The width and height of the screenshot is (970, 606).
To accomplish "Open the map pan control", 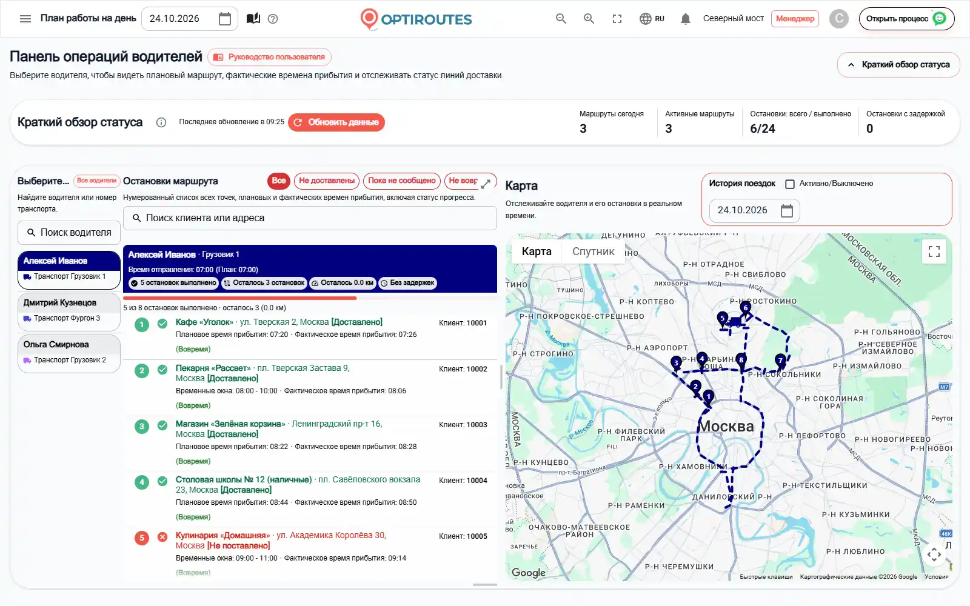I will click(934, 554).
